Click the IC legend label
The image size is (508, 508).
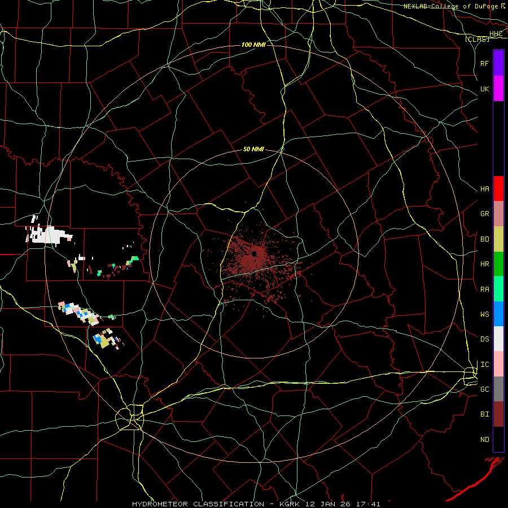coord(485,365)
